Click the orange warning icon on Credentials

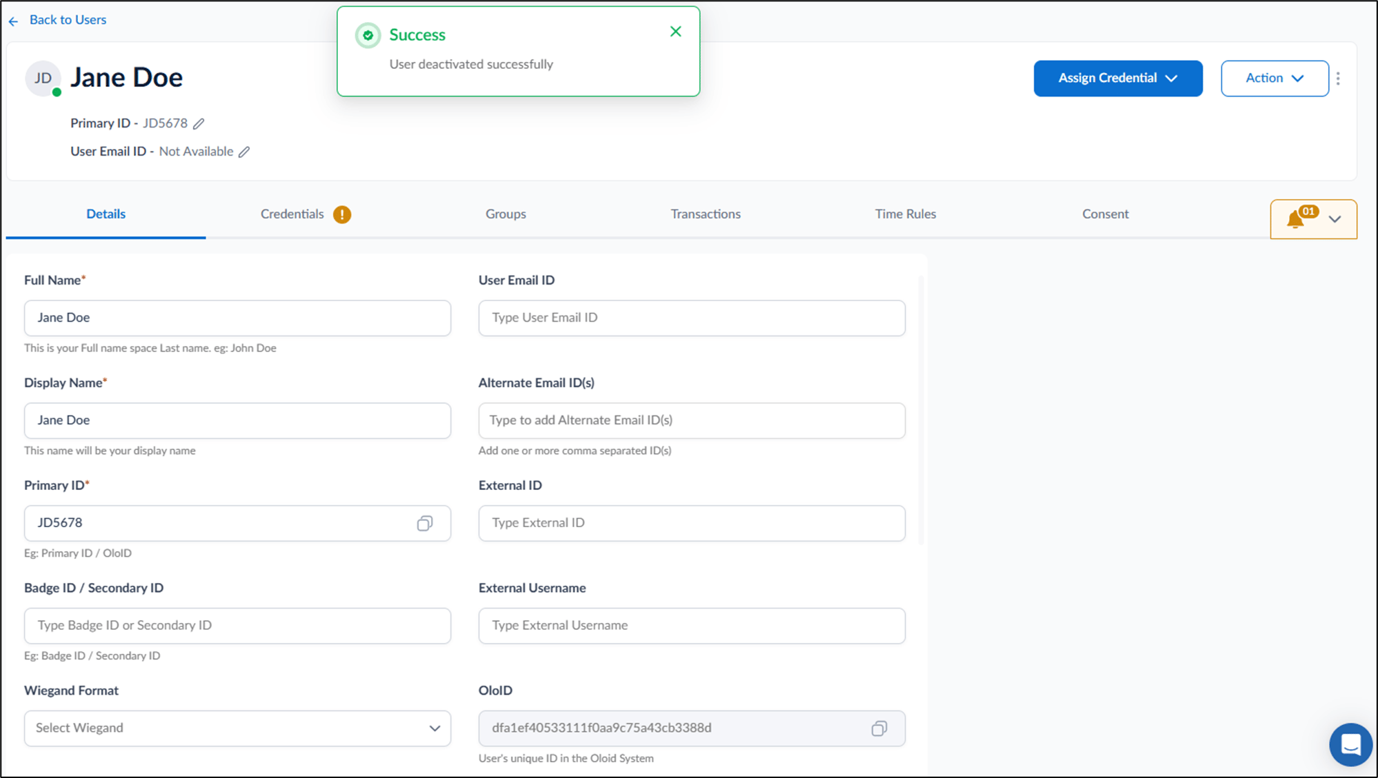[342, 215]
